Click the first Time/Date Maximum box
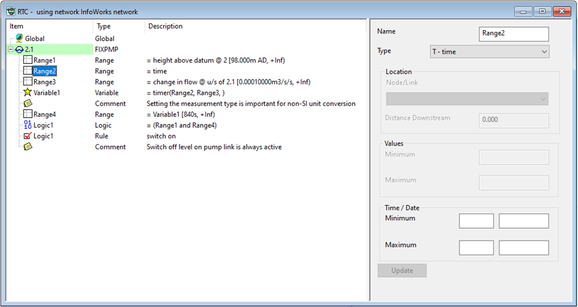Screen dimensions: 578x307 point(477,248)
